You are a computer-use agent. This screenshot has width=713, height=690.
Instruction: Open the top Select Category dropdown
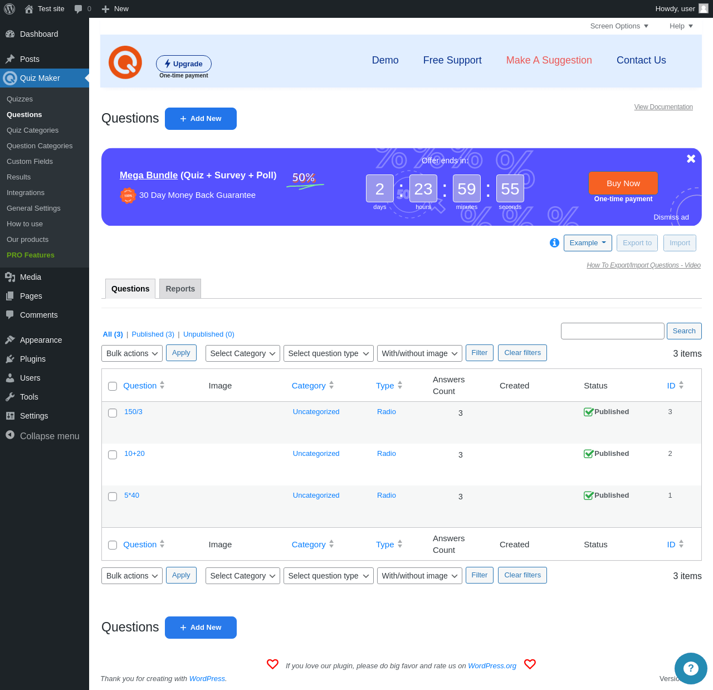coord(243,353)
